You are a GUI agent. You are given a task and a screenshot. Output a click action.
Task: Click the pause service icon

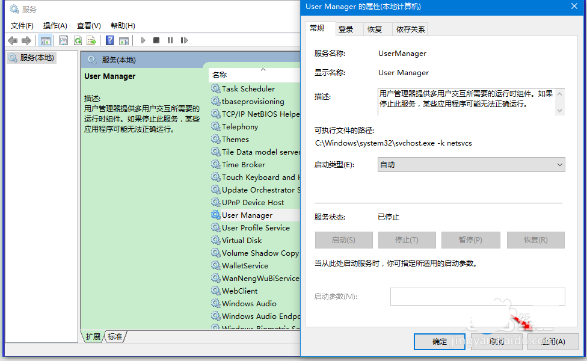(170, 40)
